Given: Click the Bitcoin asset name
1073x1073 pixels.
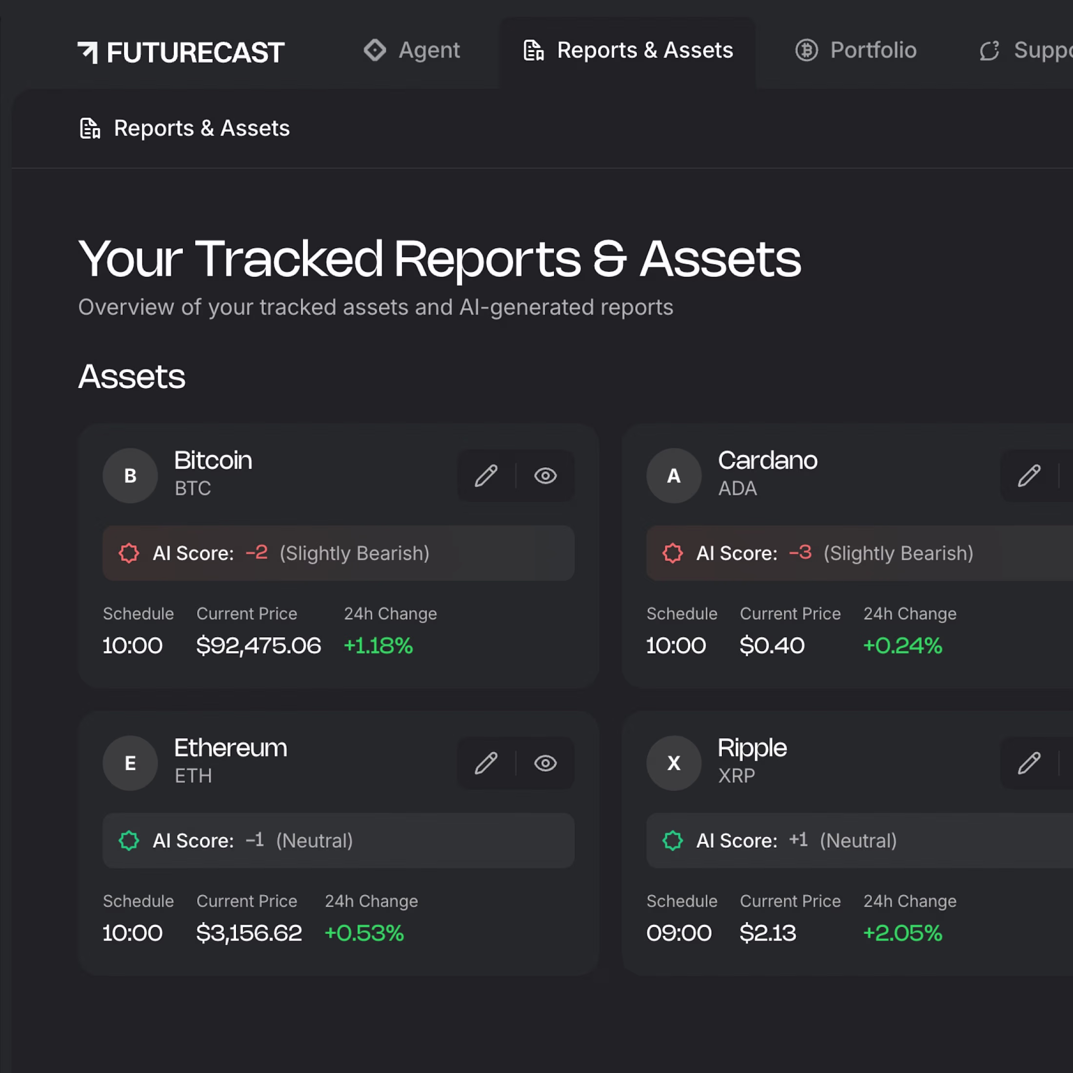Looking at the screenshot, I should tap(213, 460).
